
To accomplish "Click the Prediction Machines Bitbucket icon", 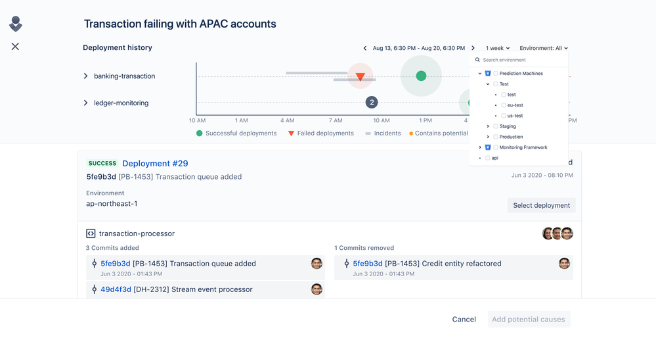I will pos(488,73).
